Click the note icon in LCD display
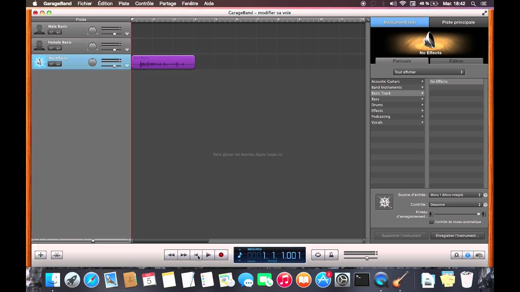This screenshot has height=292, width=520. click(x=240, y=255)
